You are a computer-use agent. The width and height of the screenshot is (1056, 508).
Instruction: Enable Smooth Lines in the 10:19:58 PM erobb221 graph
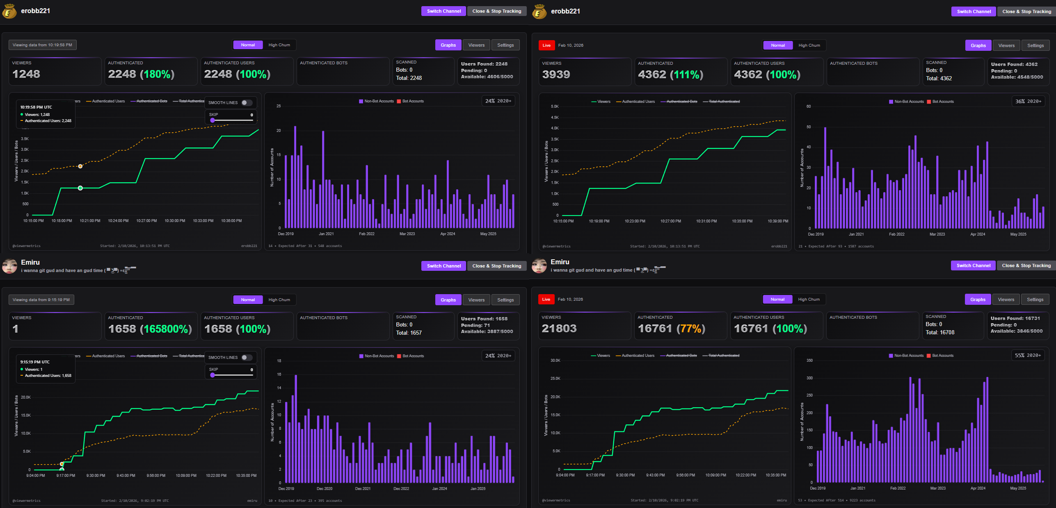[x=246, y=103]
